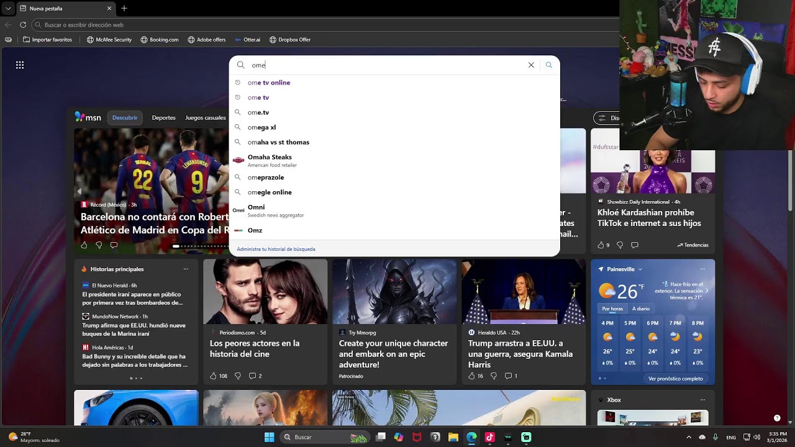Open File Explorer in taskbar
The image size is (795, 447).
453,437
